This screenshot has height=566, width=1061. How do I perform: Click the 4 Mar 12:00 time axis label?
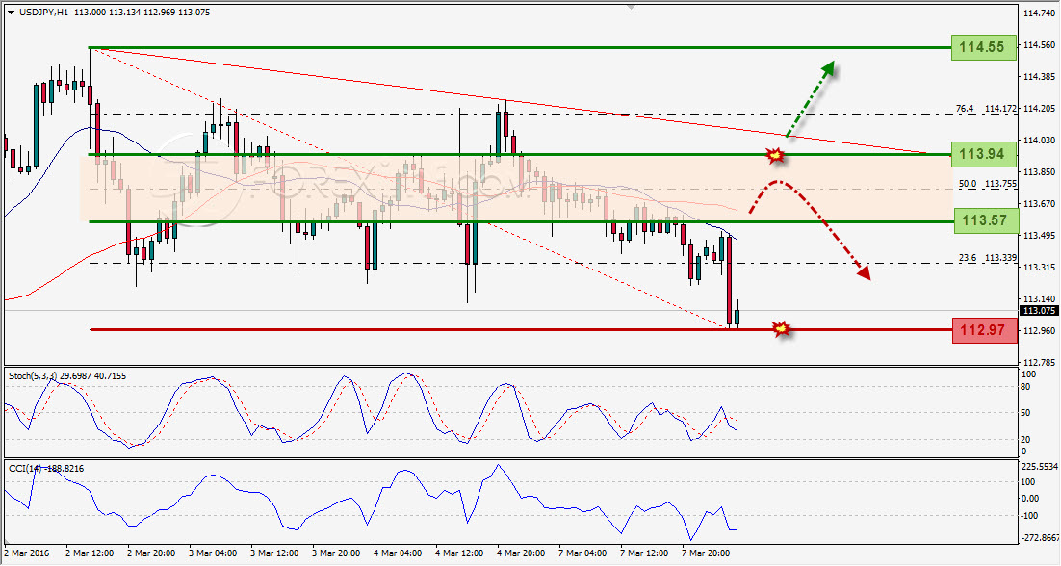click(x=459, y=553)
